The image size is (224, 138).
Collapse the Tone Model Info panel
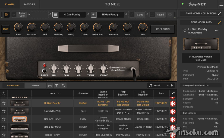pos(220,22)
